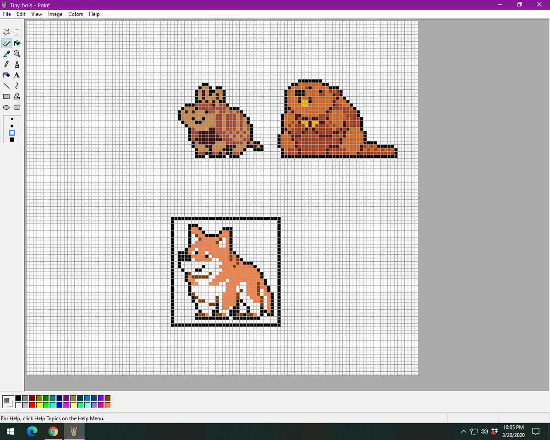Pick the orange color swatch
550x440 pixels.
(108, 405)
